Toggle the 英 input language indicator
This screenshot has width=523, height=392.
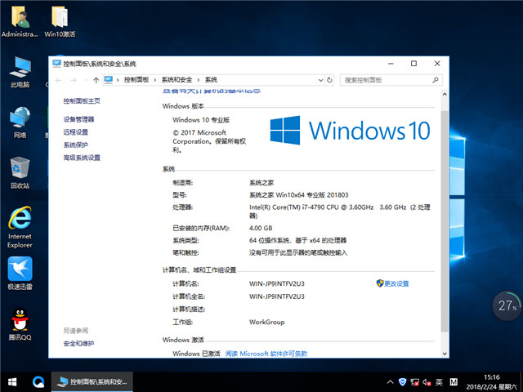coord(439,382)
